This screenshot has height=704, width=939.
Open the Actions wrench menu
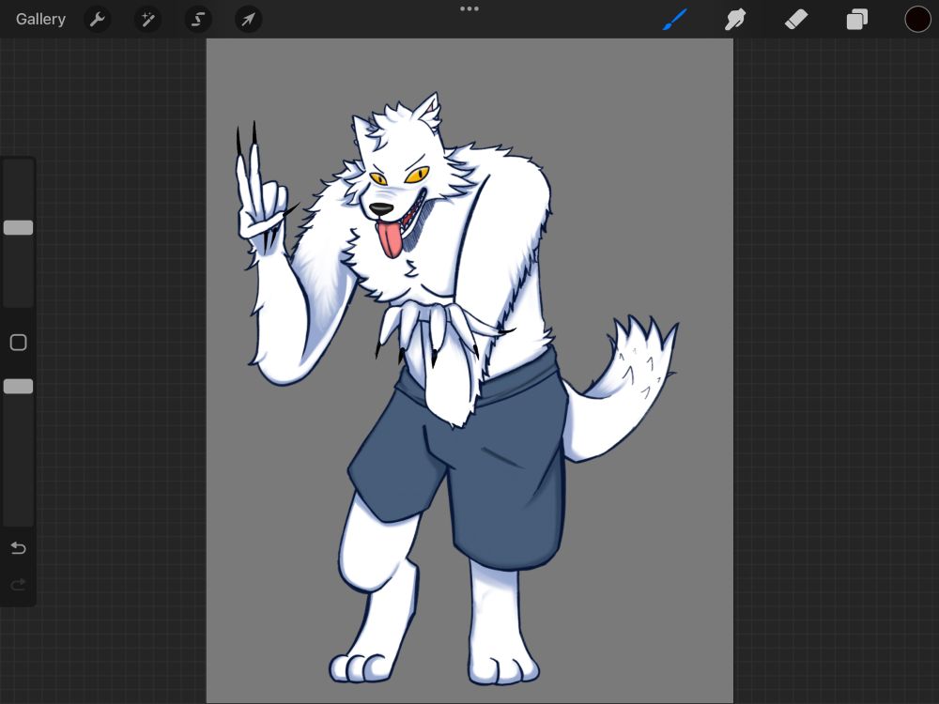point(97,20)
